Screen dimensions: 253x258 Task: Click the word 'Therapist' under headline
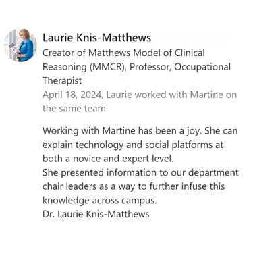62,80
